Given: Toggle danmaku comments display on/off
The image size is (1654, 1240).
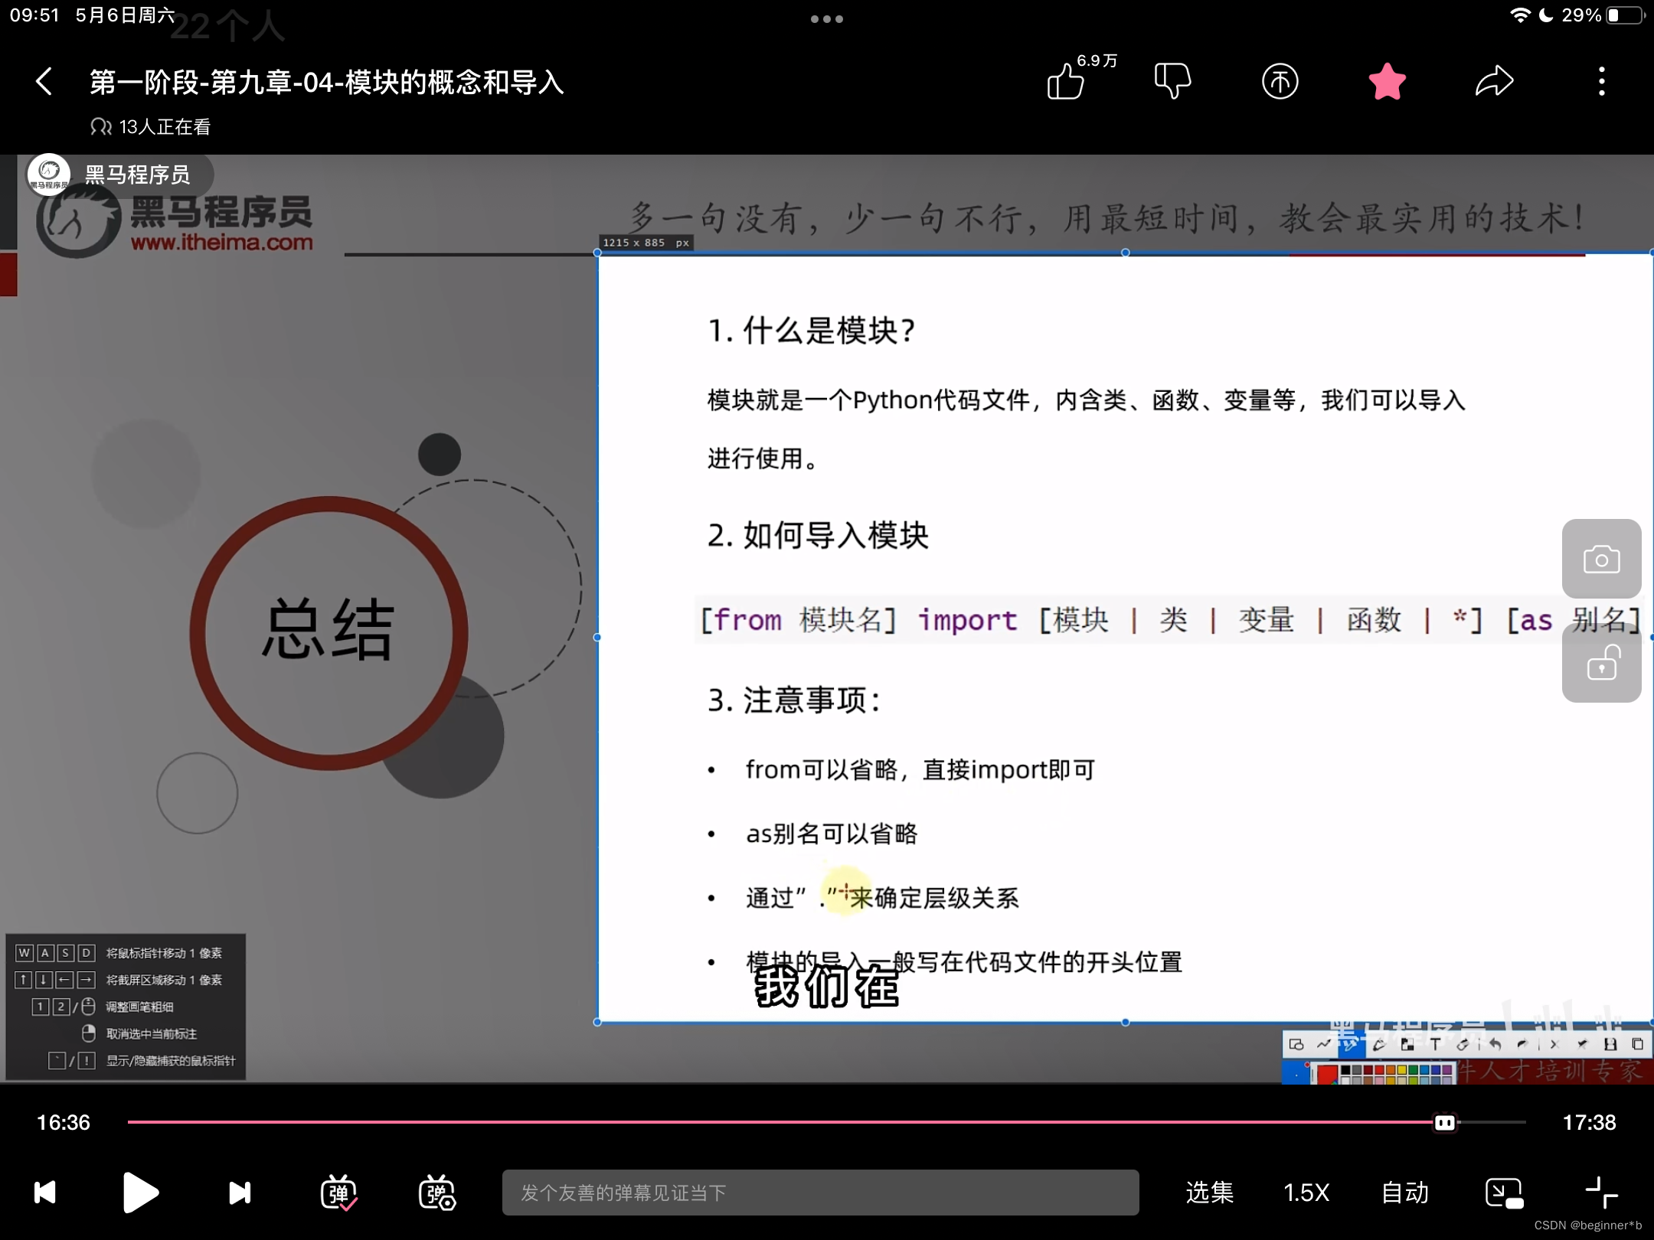Looking at the screenshot, I should [338, 1193].
